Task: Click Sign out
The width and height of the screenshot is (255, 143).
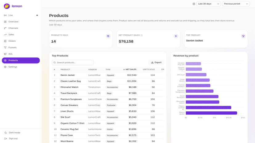Action: (21, 139)
